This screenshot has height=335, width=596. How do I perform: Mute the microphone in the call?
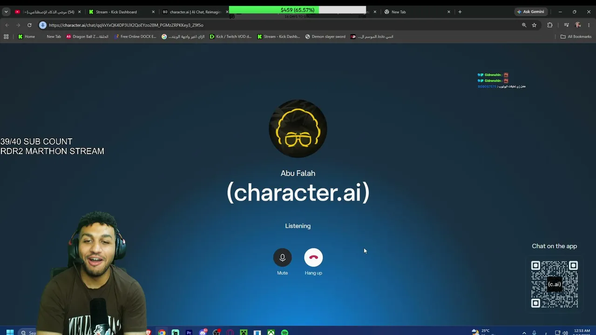click(282, 257)
